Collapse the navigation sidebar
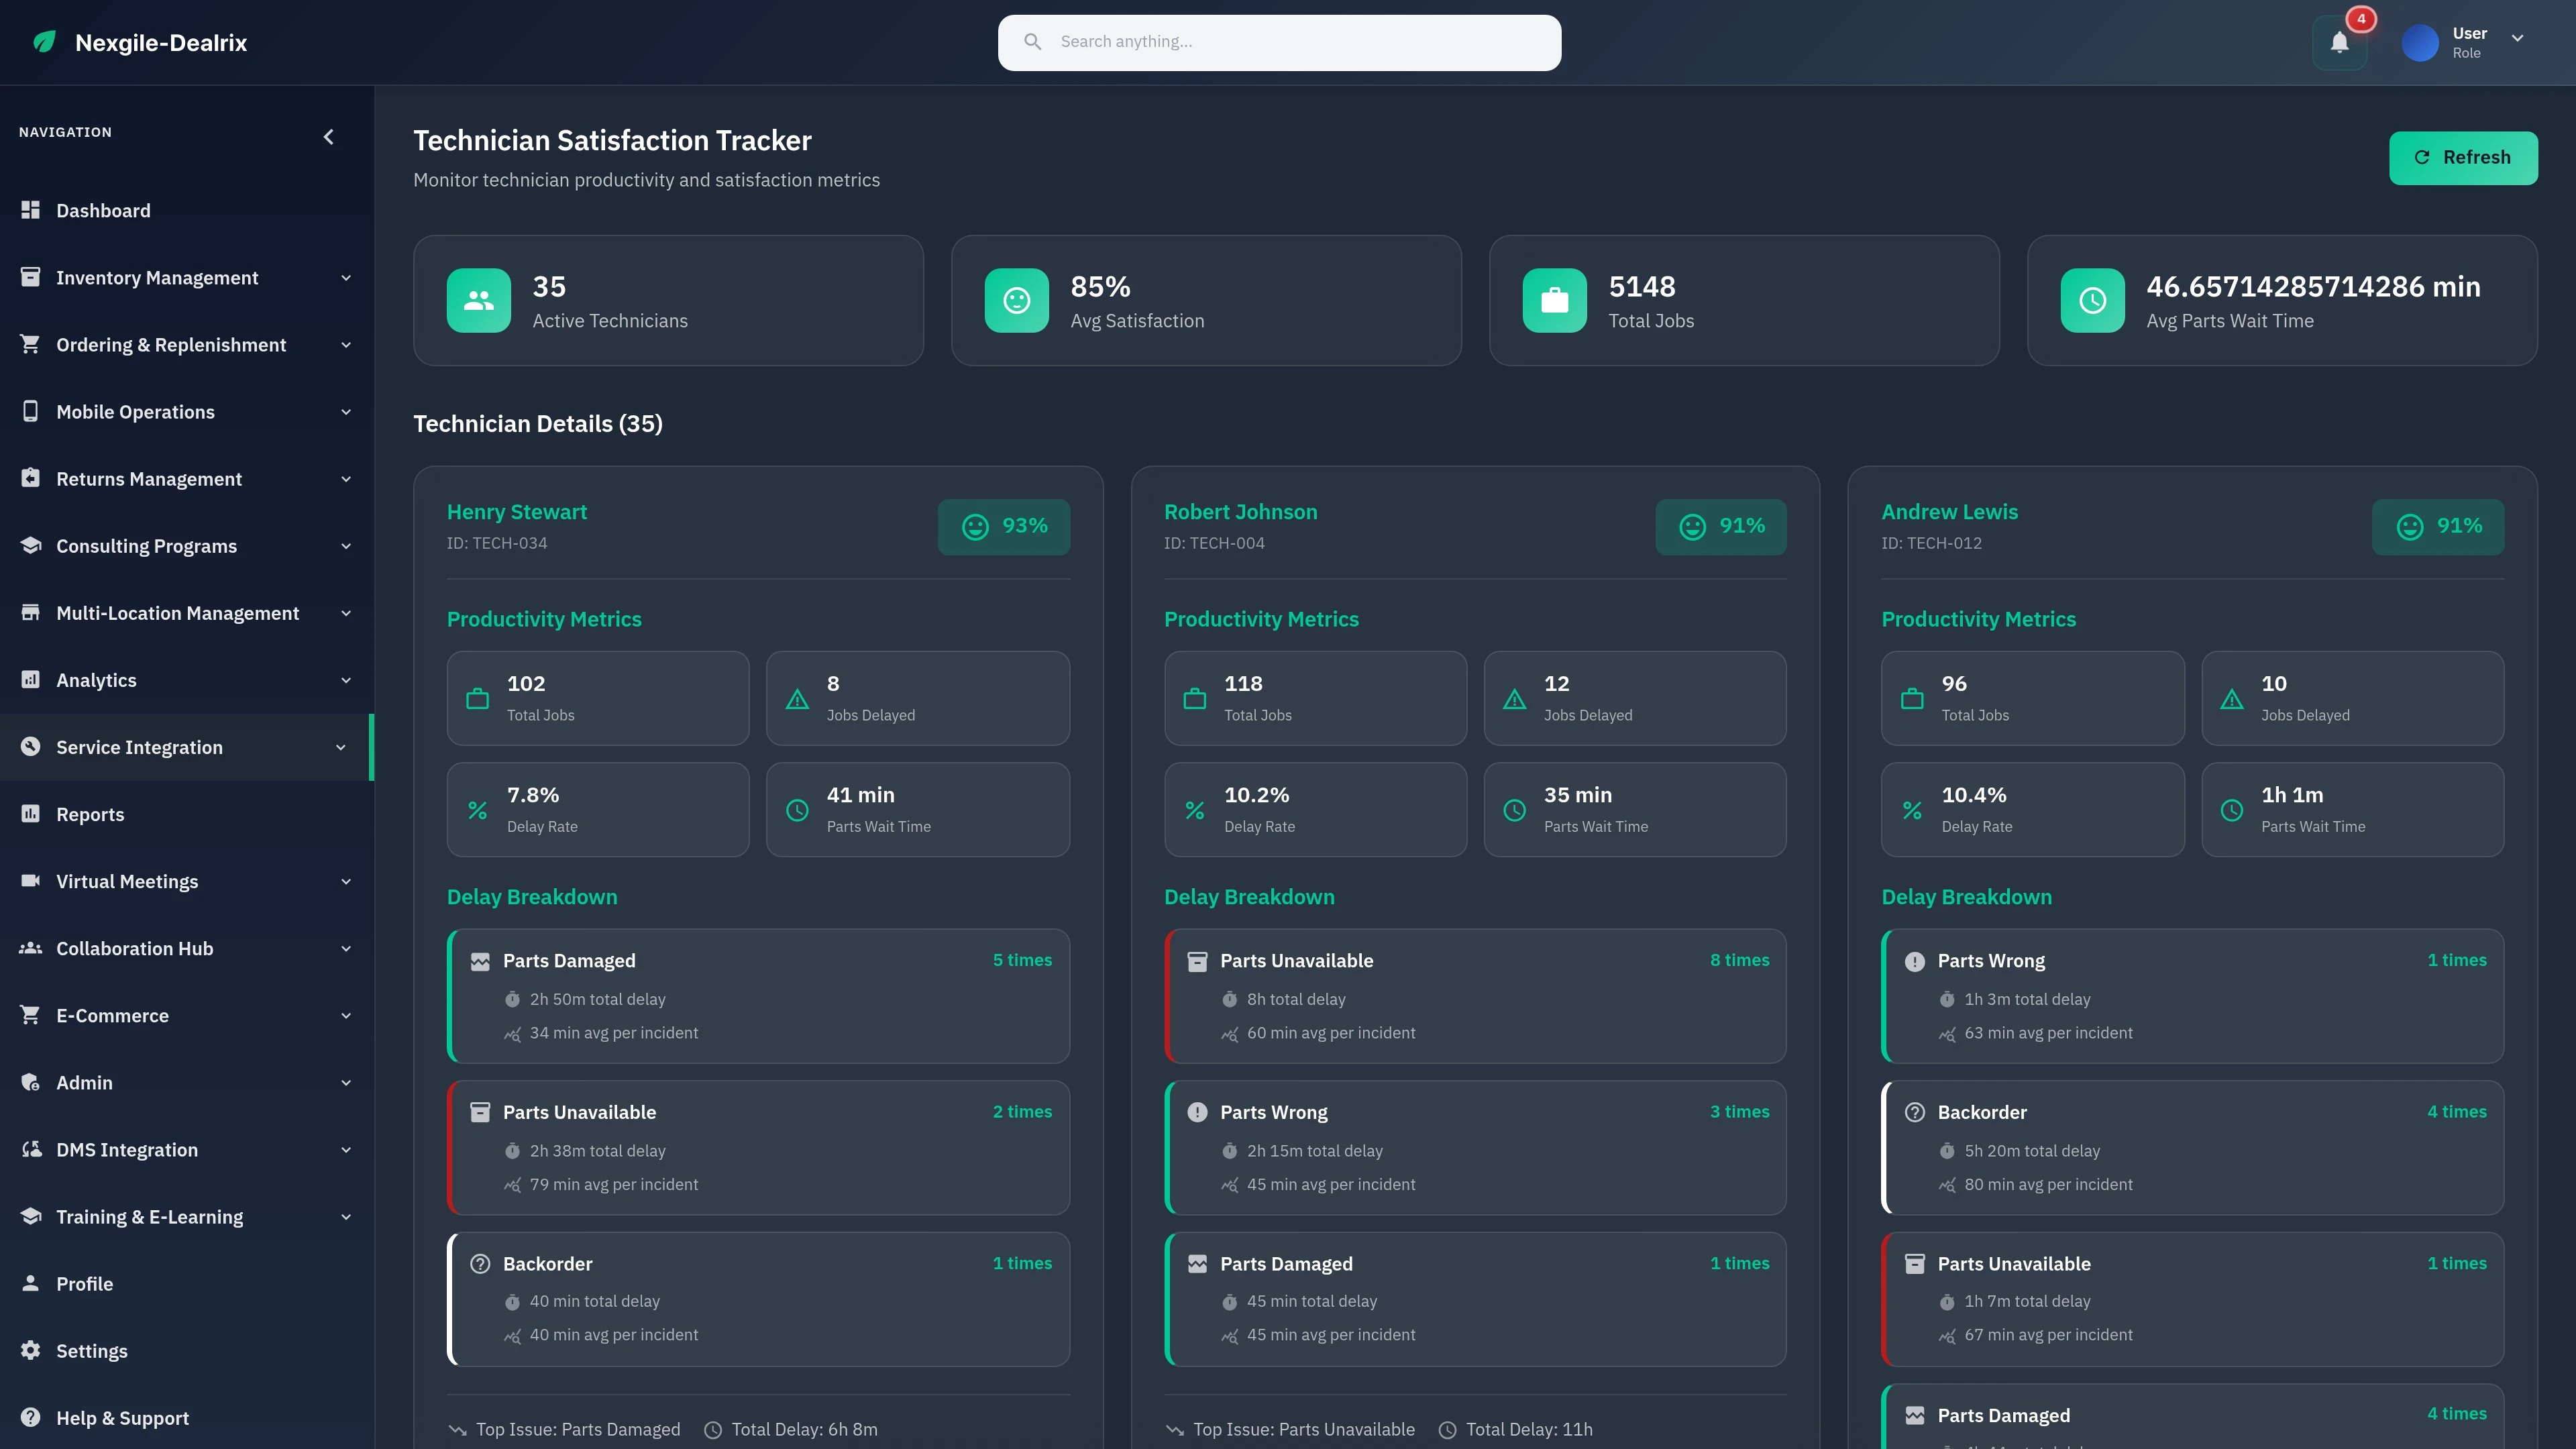2576x1449 pixels. 328,137
